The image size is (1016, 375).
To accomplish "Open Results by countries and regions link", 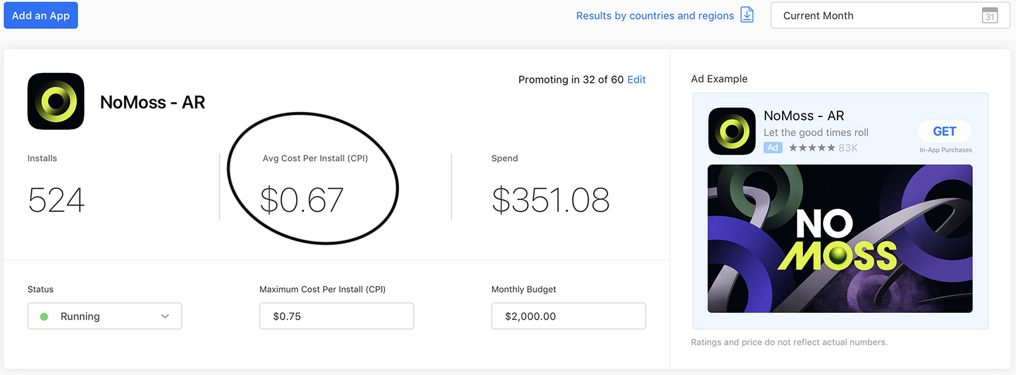I will 654,16.
